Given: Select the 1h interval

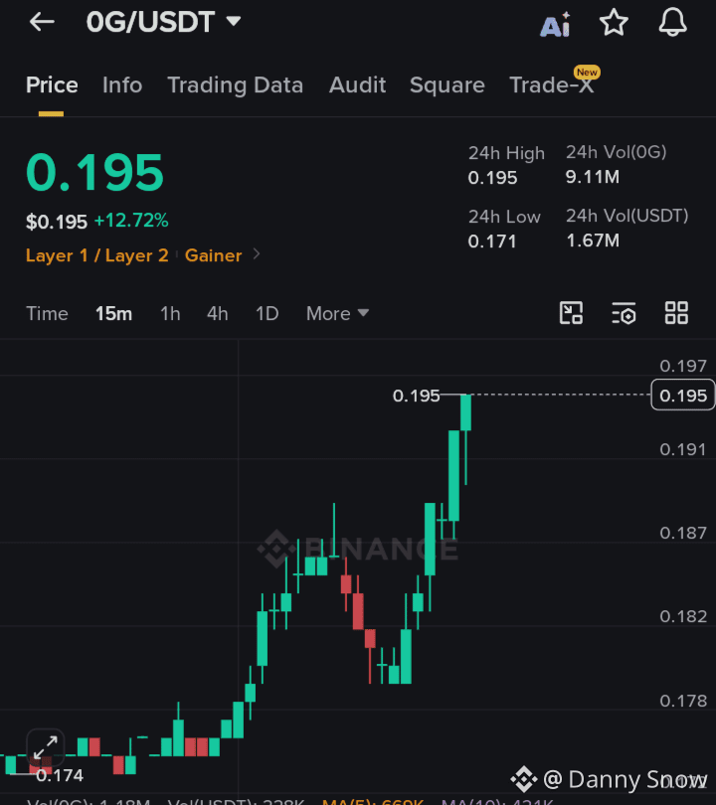Looking at the screenshot, I should [x=170, y=313].
